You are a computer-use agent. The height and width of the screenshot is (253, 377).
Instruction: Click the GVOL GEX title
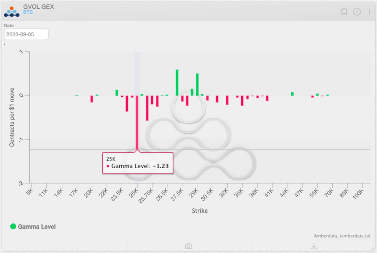pyautogui.click(x=39, y=7)
